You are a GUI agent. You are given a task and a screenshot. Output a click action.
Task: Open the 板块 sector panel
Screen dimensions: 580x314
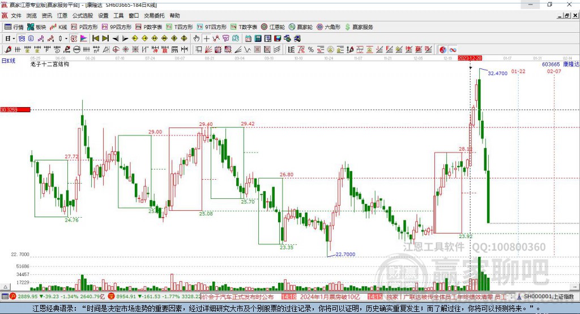(37, 27)
